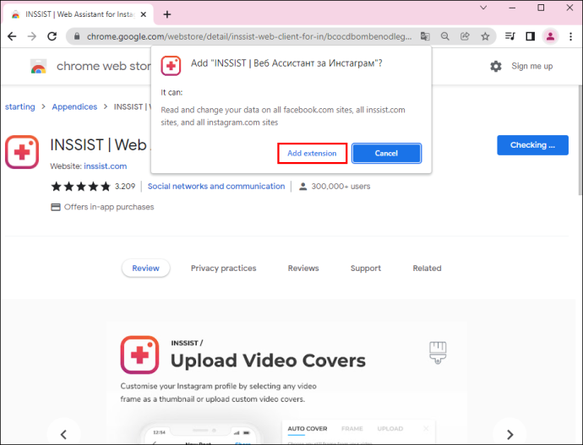Click the INSSIST icon in the dialog
The width and height of the screenshot is (583, 445).
tap(171, 66)
